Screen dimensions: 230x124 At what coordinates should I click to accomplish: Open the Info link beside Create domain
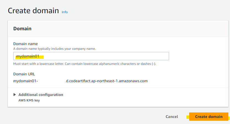pyautogui.click(x=65, y=12)
